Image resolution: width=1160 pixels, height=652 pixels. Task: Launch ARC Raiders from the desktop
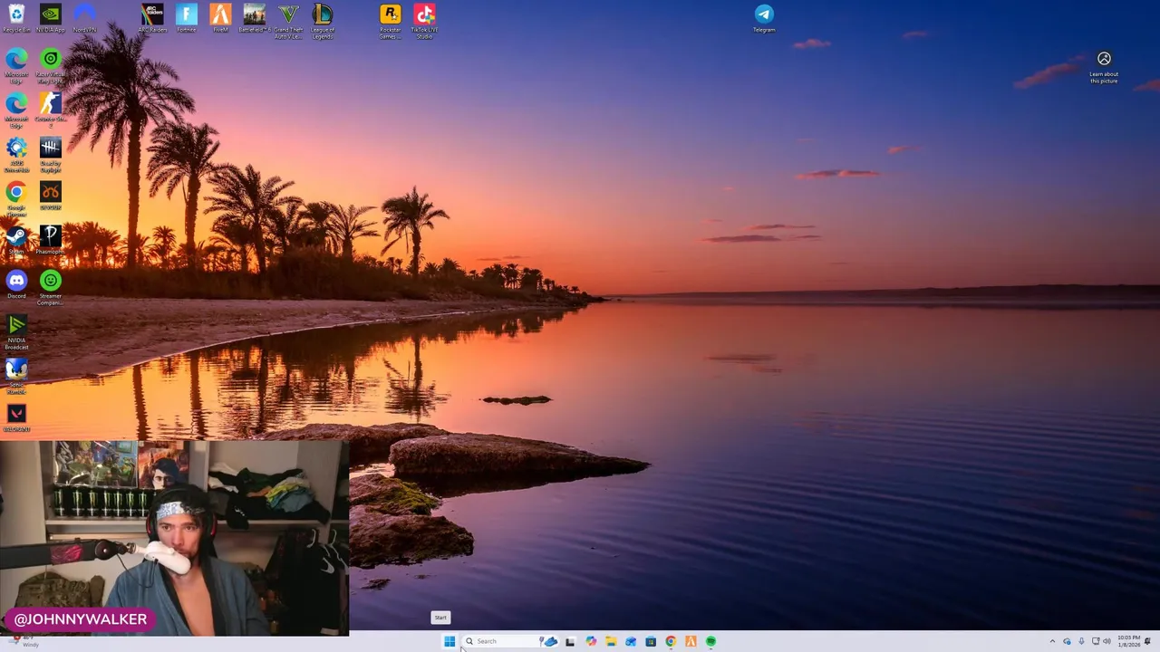pos(152,18)
